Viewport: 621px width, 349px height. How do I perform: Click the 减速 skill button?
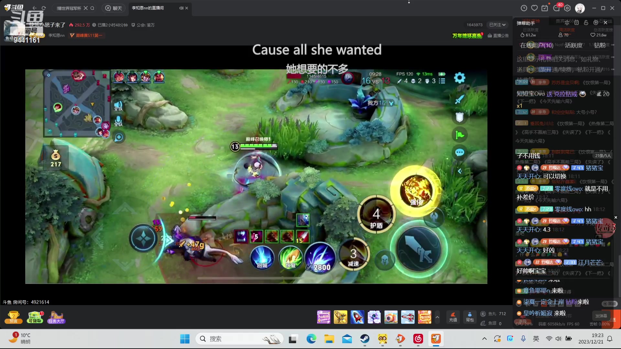coord(354,254)
